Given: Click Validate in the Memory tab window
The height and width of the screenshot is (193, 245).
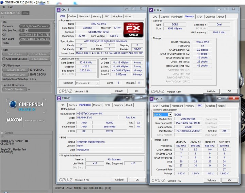Looking at the screenshot, I should 211,91.
